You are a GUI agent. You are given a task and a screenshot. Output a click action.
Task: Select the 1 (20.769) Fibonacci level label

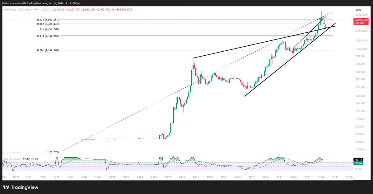(52, 152)
